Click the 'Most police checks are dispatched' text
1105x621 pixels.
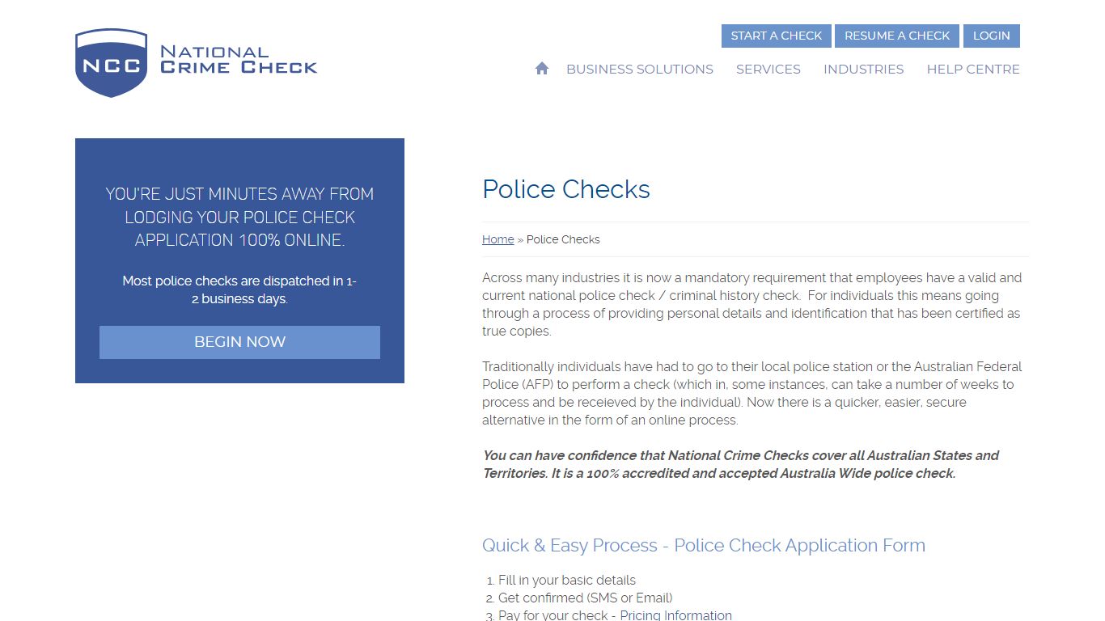239,289
